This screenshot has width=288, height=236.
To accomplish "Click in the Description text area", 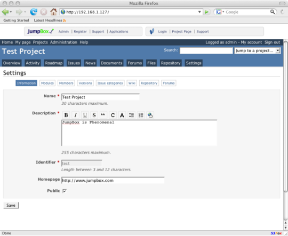I will click(139, 133).
